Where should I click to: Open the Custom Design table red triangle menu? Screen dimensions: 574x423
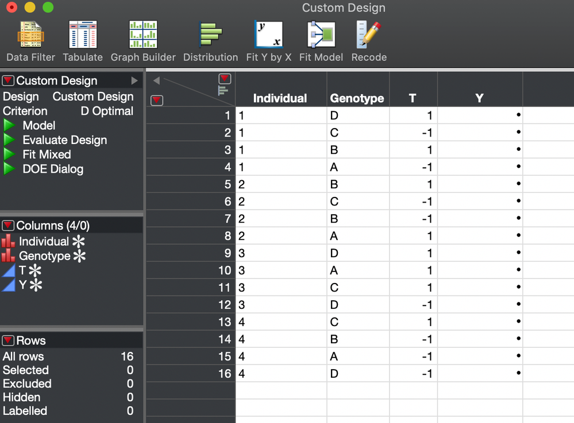coord(8,80)
